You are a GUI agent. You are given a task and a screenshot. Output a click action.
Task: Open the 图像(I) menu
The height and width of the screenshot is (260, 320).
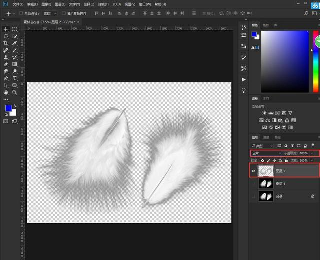point(47,4)
